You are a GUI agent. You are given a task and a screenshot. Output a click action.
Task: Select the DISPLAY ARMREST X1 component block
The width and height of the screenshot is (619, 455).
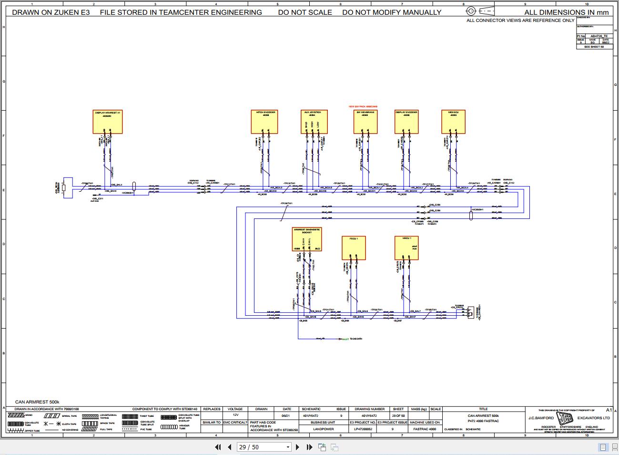pos(107,122)
